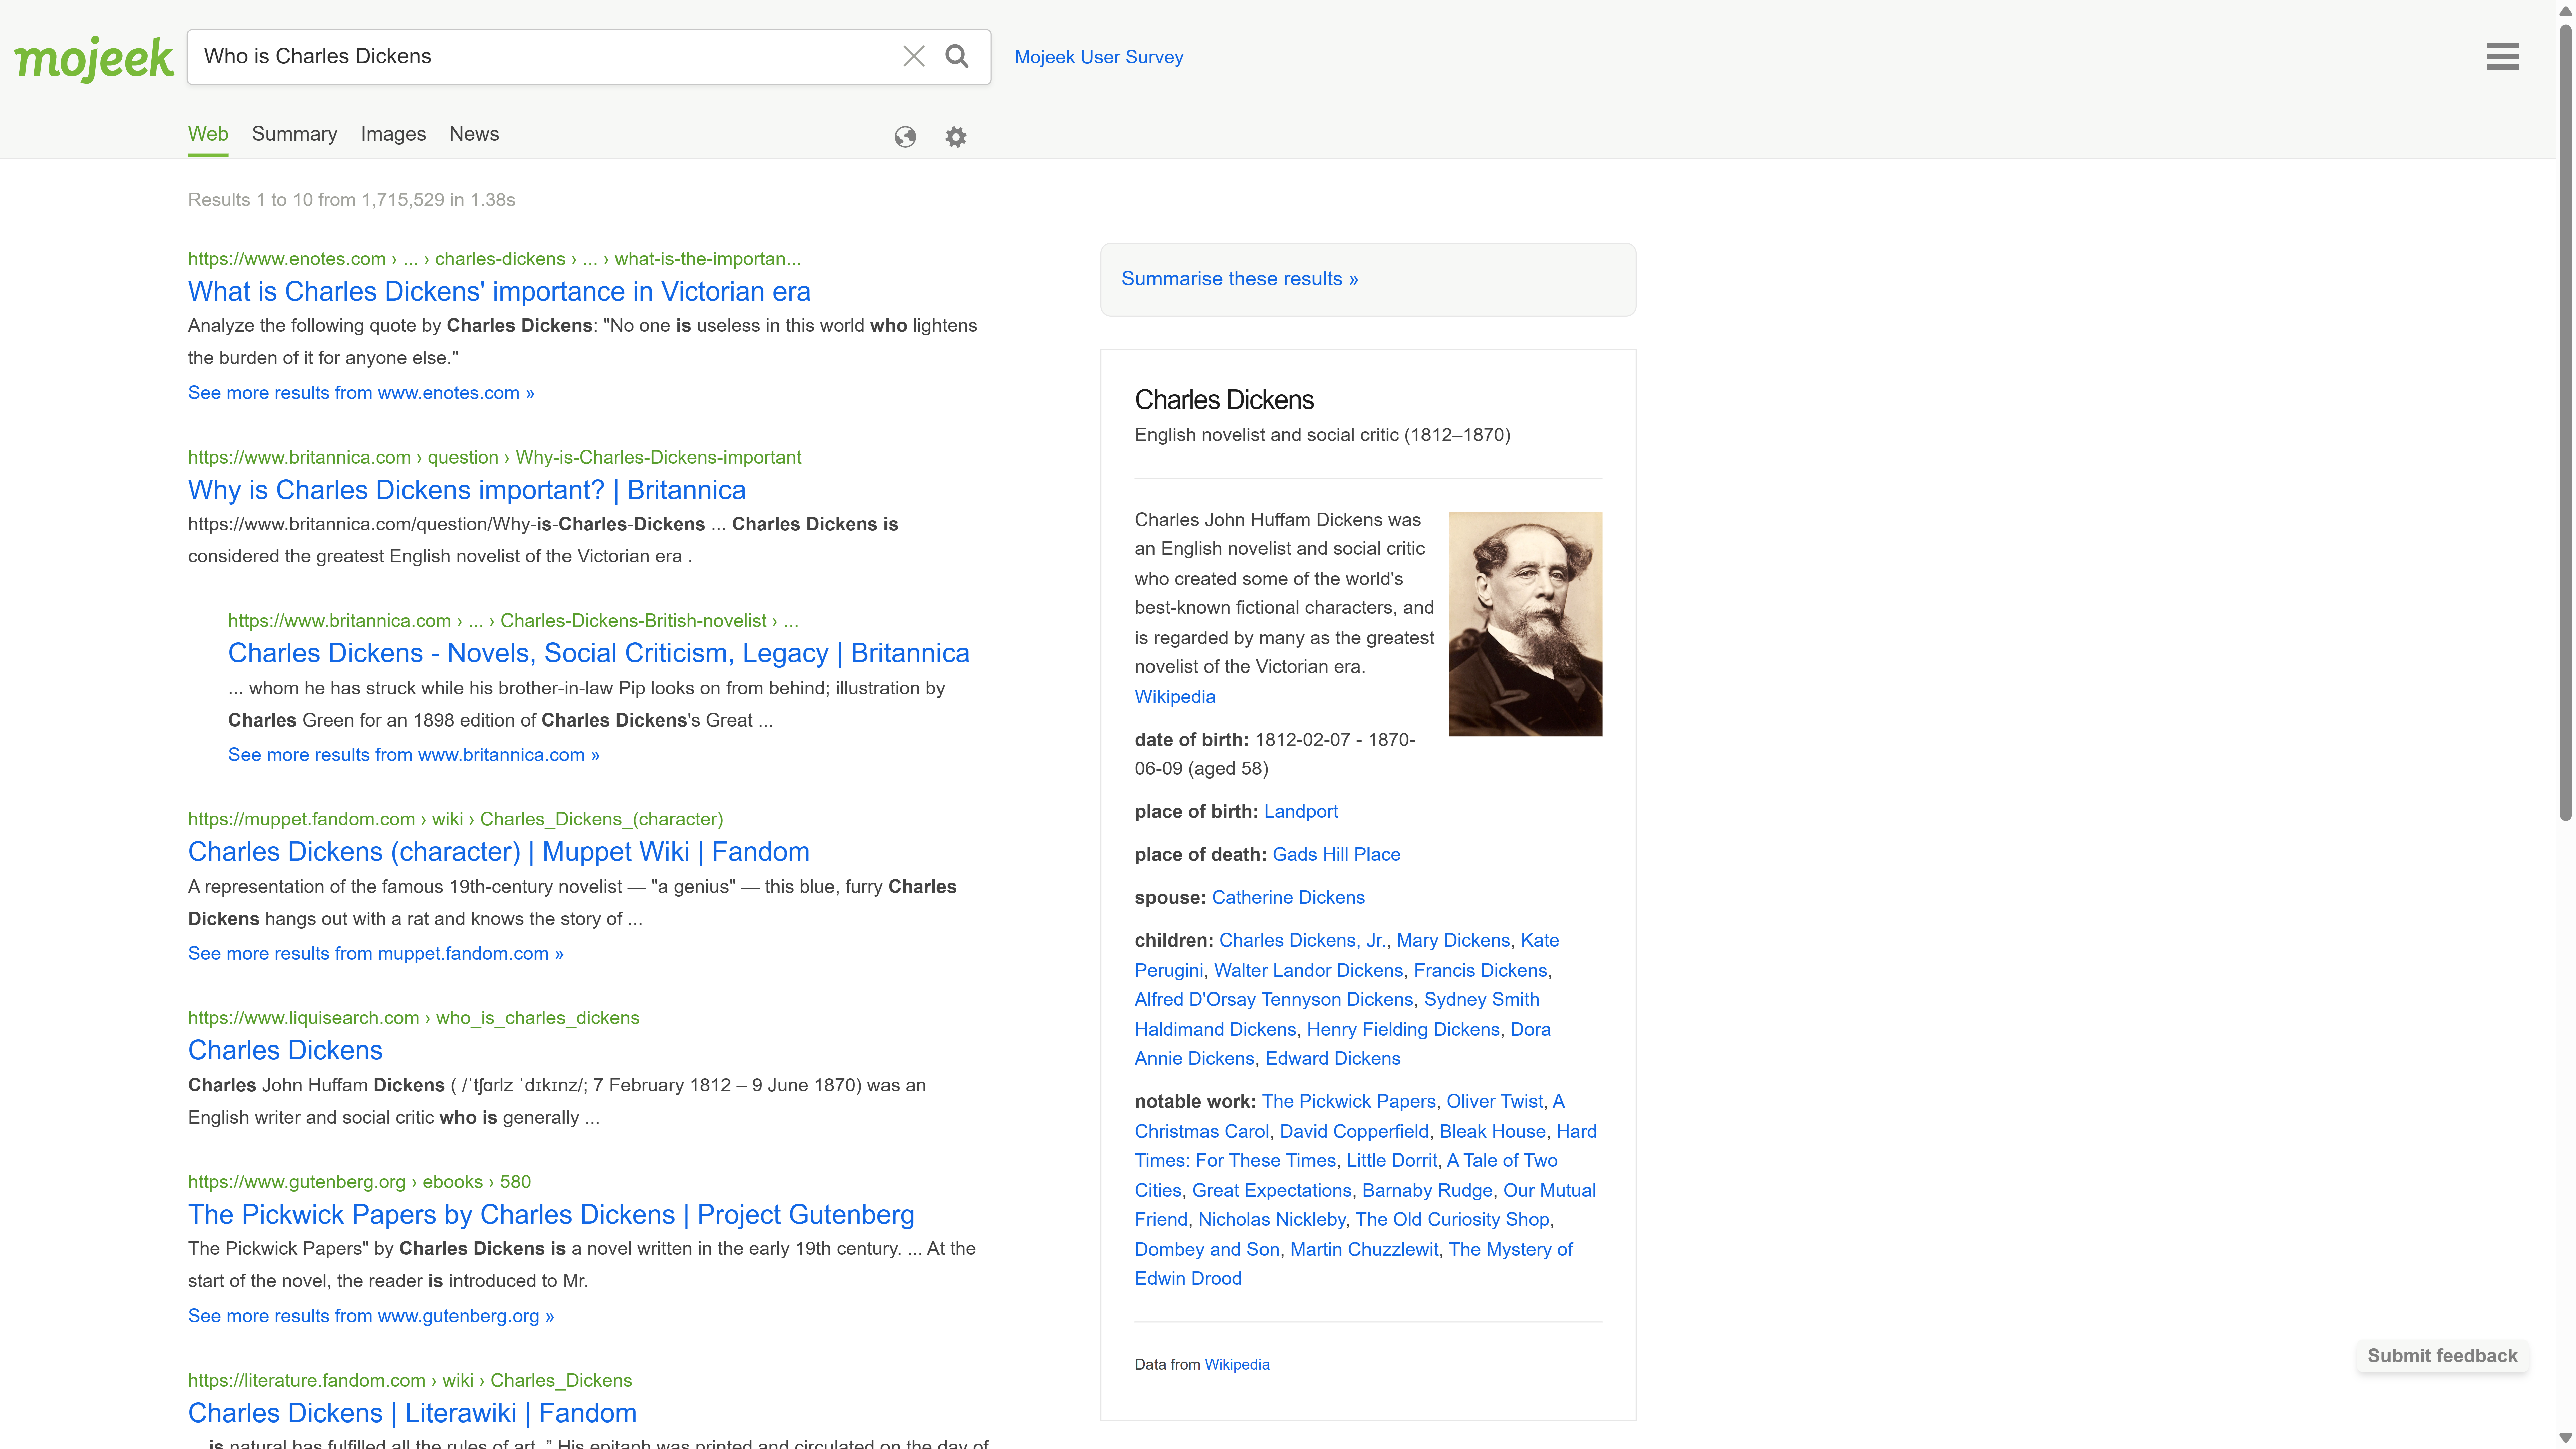This screenshot has height=1449, width=2576.
Task: Open search settings gear icon
Action: click(x=956, y=137)
